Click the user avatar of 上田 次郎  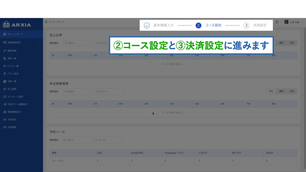(x=286, y=22)
